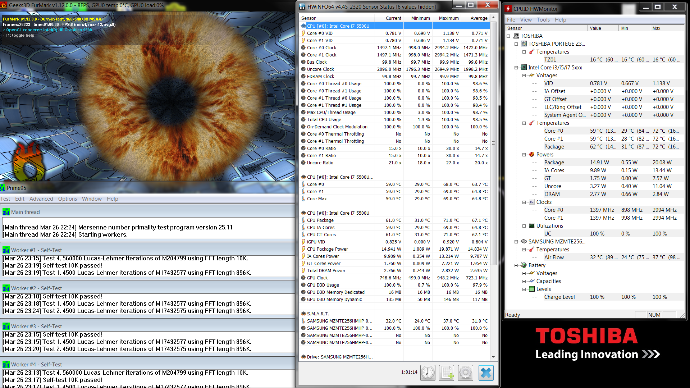Click the Min column header in HWMonitor
This screenshot has width=690, height=388.
[x=634, y=28]
